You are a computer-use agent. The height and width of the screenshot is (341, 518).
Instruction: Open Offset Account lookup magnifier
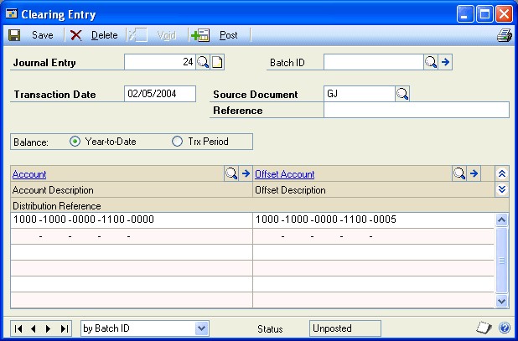[x=459, y=173]
